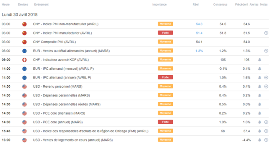Screen dimensions: 272x145
Task: Click Swiss flag on KOF indicator row
Action: (x=24, y=60)
